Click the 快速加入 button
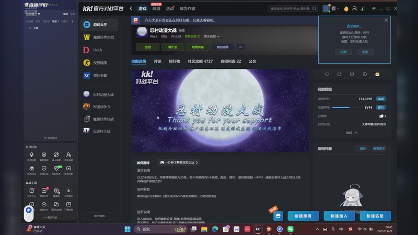The image size is (418, 235). pyautogui.click(x=339, y=216)
